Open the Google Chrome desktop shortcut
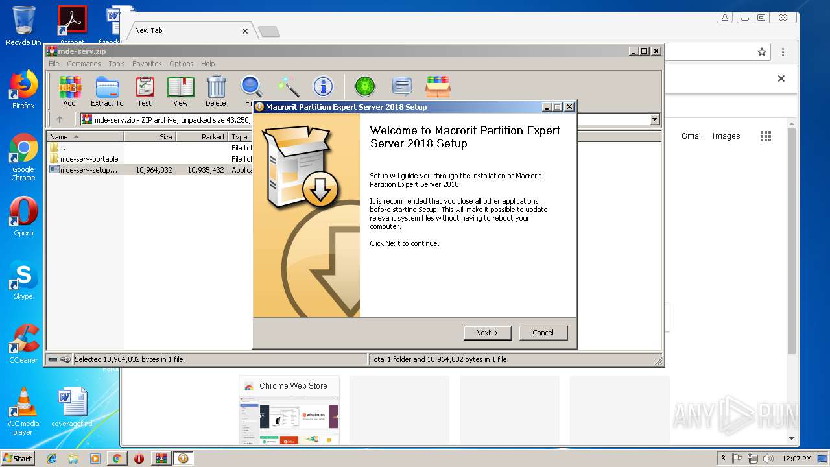 [23, 157]
